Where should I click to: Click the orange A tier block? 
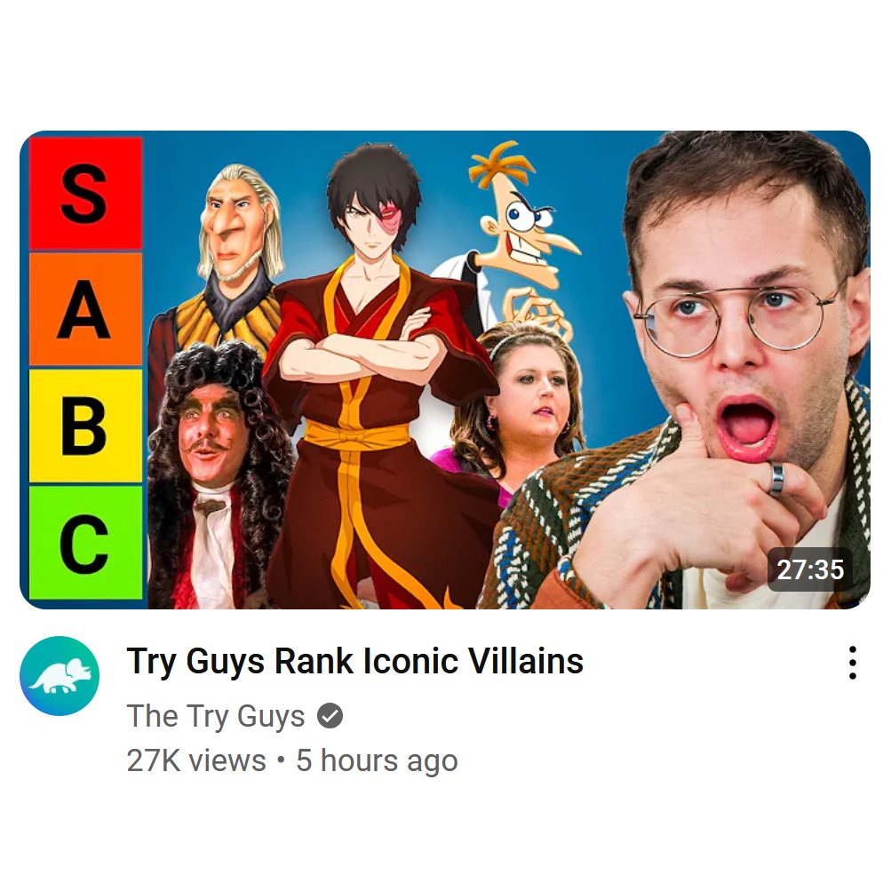tap(85, 309)
